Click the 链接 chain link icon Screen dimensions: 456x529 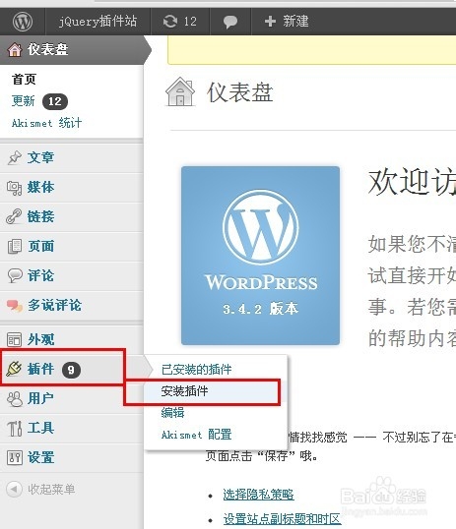[x=14, y=216]
